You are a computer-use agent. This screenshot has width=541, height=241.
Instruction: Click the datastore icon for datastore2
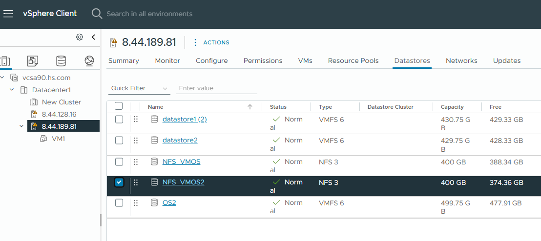(x=154, y=141)
